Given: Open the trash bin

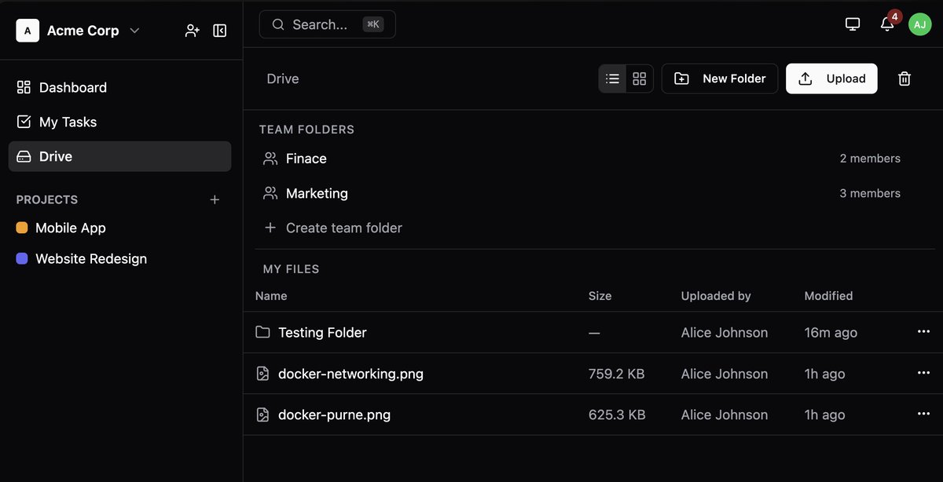Looking at the screenshot, I should point(904,79).
